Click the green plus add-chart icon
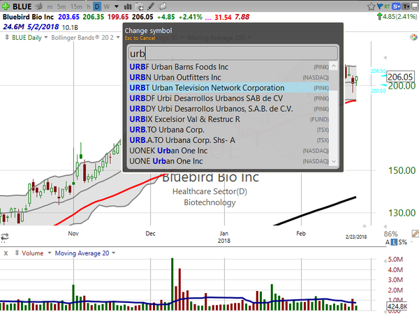The image size is (419, 314). coord(6,6)
